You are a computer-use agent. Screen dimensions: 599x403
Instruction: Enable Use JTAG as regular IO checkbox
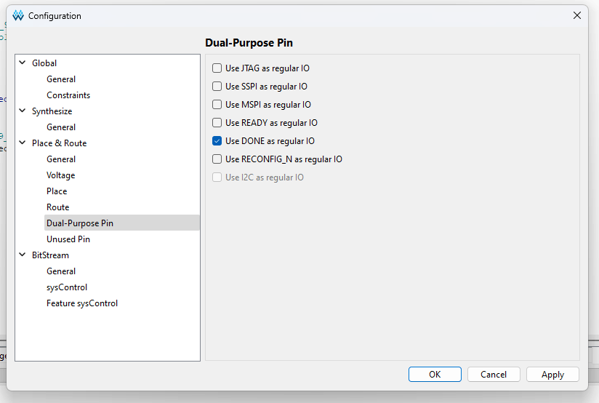(217, 68)
